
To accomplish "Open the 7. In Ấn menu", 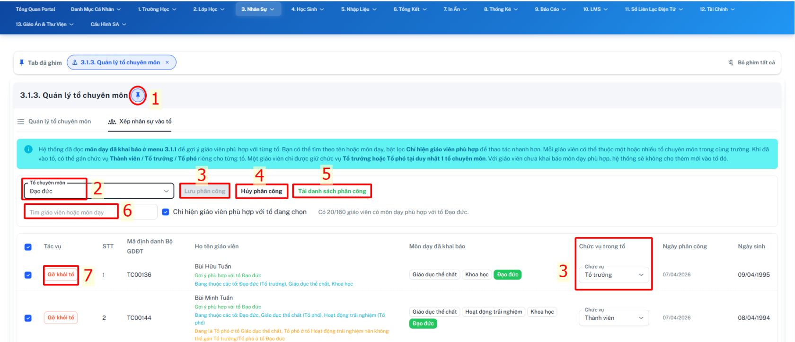I will [x=455, y=9].
